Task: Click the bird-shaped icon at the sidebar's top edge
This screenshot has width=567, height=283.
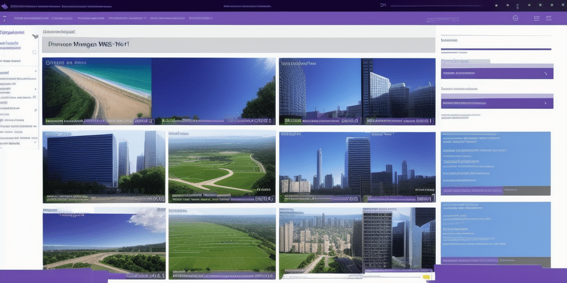Action: point(35,36)
